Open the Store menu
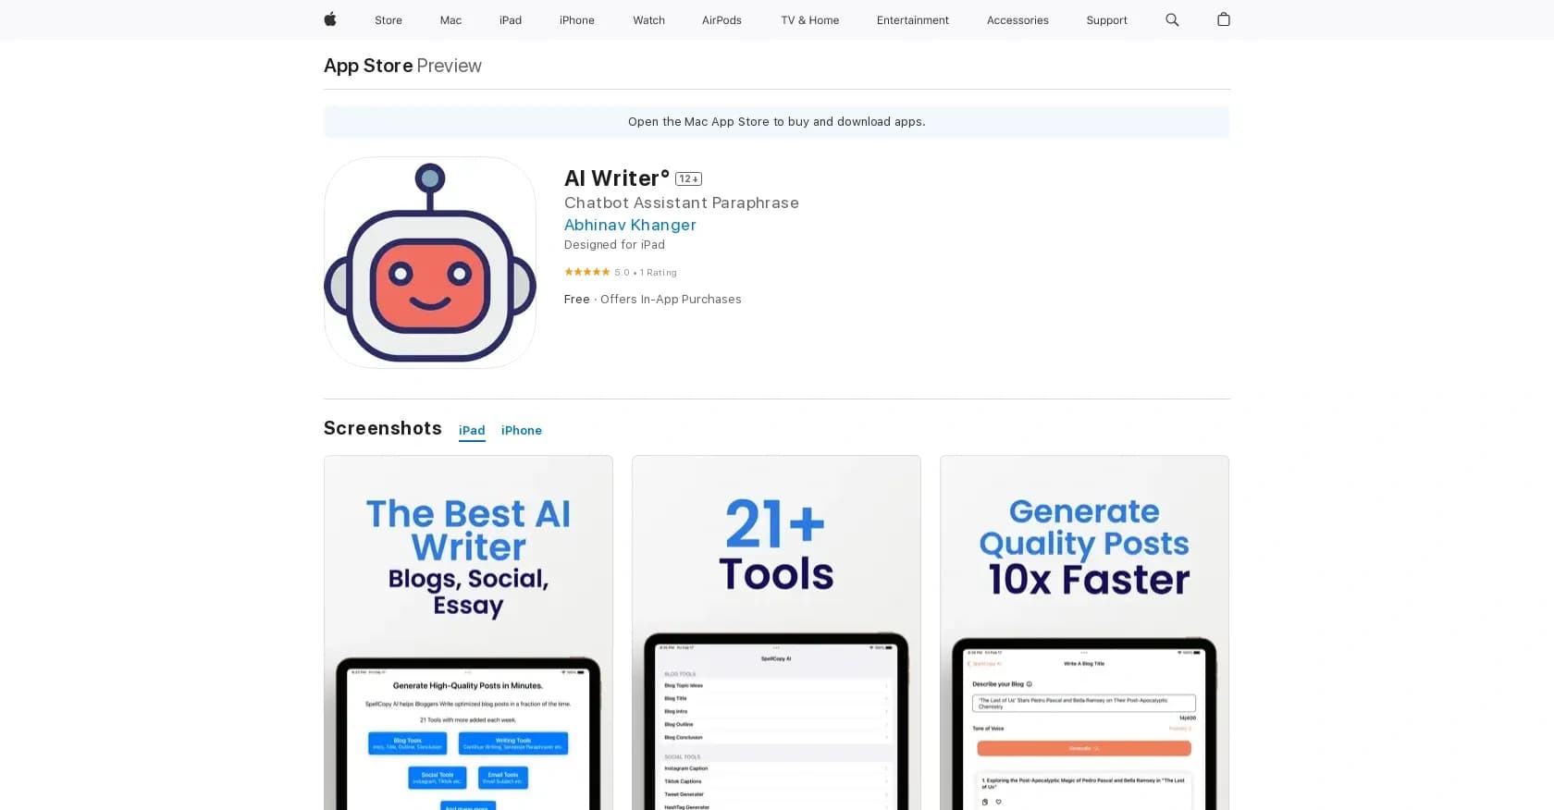The image size is (1554, 810). (388, 20)
